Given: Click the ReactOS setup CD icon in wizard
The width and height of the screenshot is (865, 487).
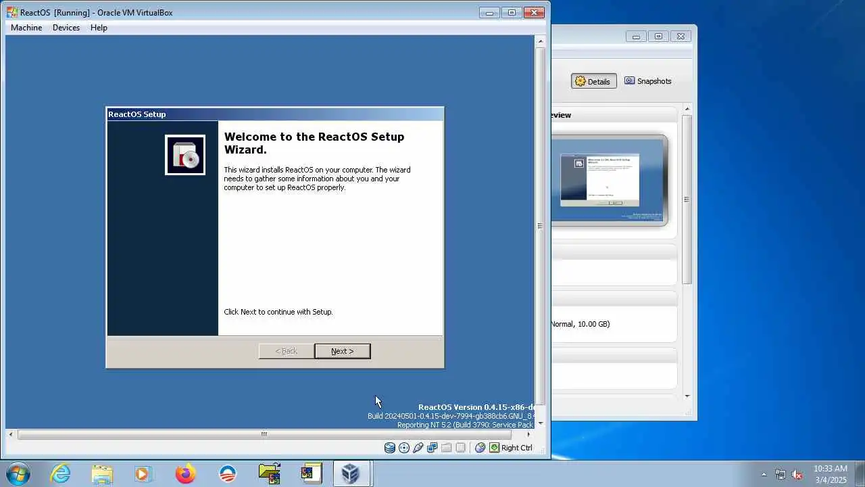Looking at the screenshot, I should 185,155.
